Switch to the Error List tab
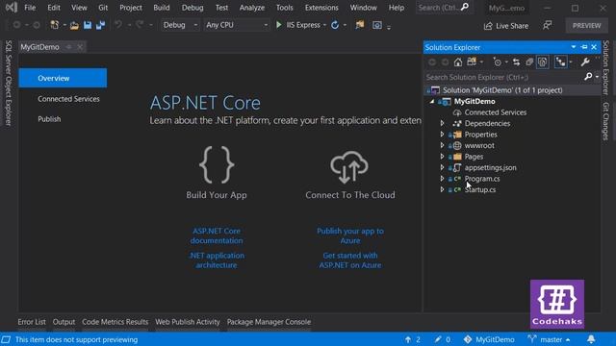616x346 pixels. pyautogui.click(x=32, y=322)
